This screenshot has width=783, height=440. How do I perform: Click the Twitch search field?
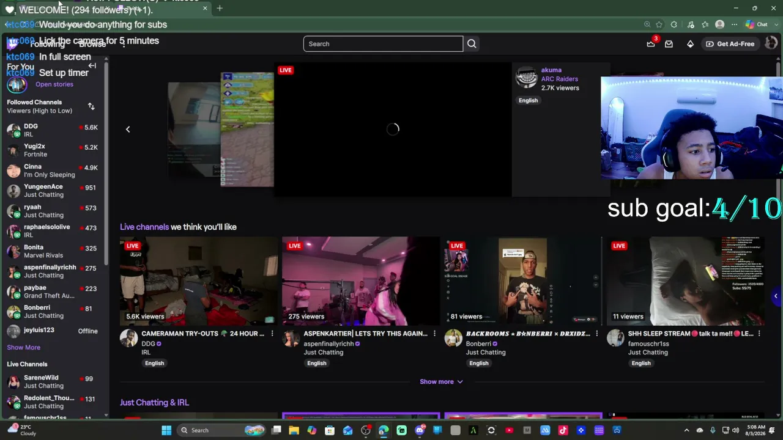click(x=383, y=44)
